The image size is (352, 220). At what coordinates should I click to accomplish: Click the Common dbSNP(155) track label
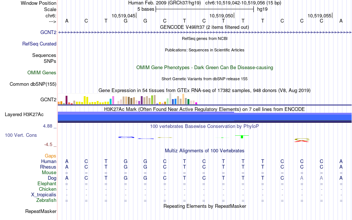(x=33, y=84)
